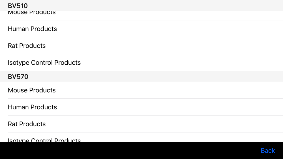The image size is (283, 159).
Task: Tap the Back button
Action: point(268,151)
